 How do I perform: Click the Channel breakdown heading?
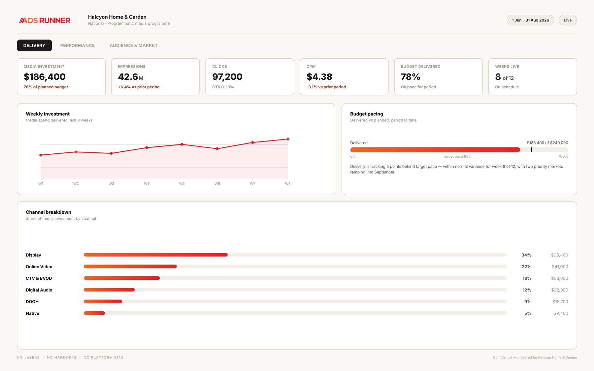(x=49, y=212)
